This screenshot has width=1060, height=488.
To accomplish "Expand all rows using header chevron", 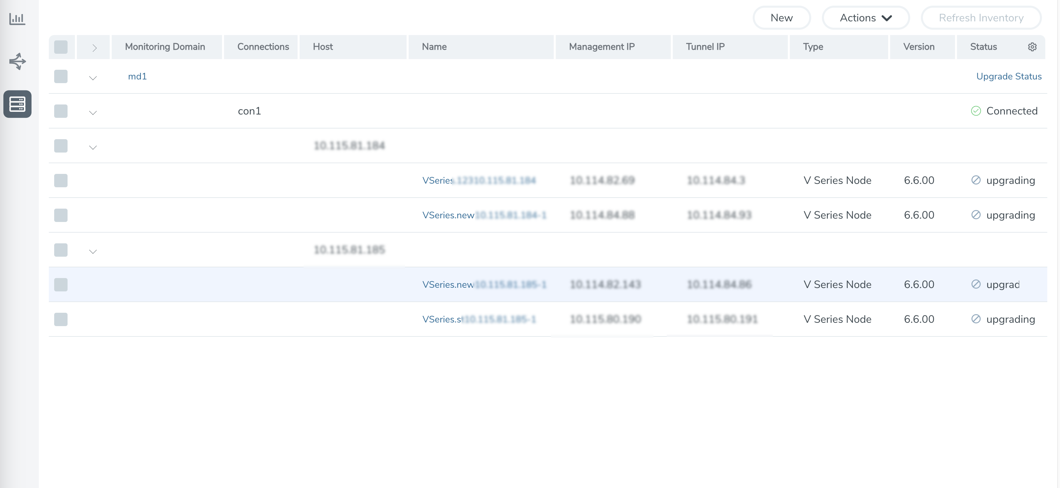I will (x=94, y=48).
